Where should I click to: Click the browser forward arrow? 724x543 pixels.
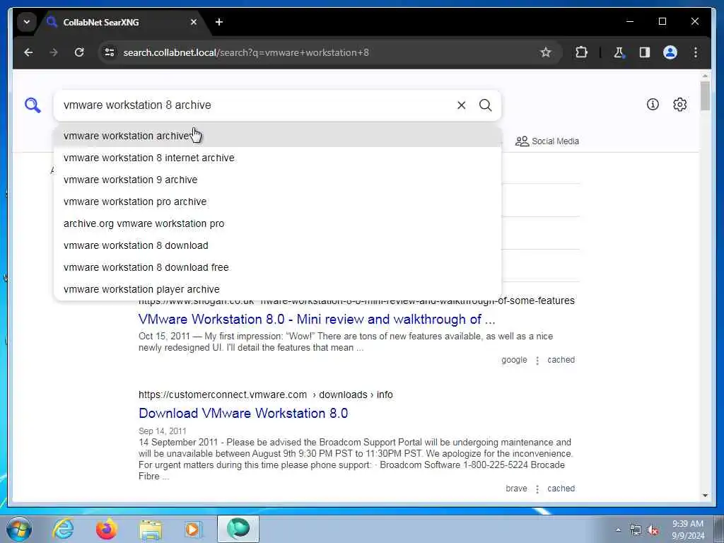click(x=54, y=52)
